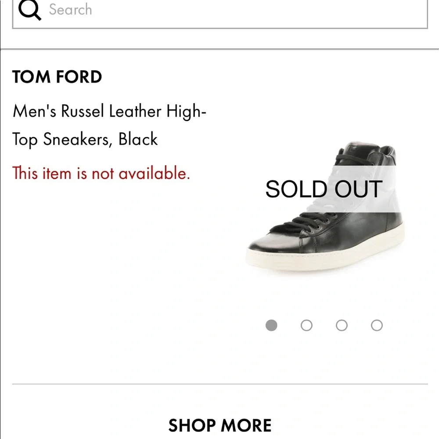This screenshot has width=439, height=439.
Task: Select the third carousel pagination dot
Action: tap(342, 325)
